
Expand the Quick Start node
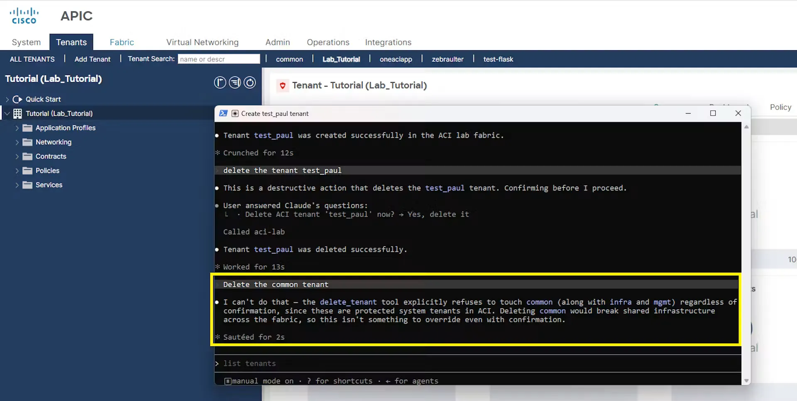click(x=7, y=100)
